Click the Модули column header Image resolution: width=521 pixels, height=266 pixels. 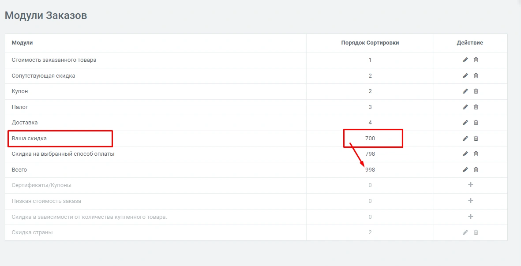pyautogui.click(x=22, y=43)
